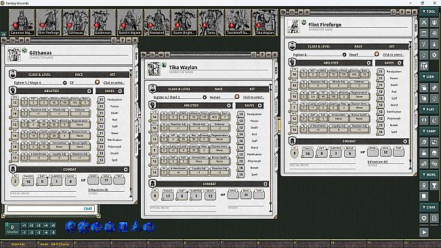This screenshot has width=441, height=248.
Task: Click Flint Fireforge's max HP value 52
Action: point(385,152)
